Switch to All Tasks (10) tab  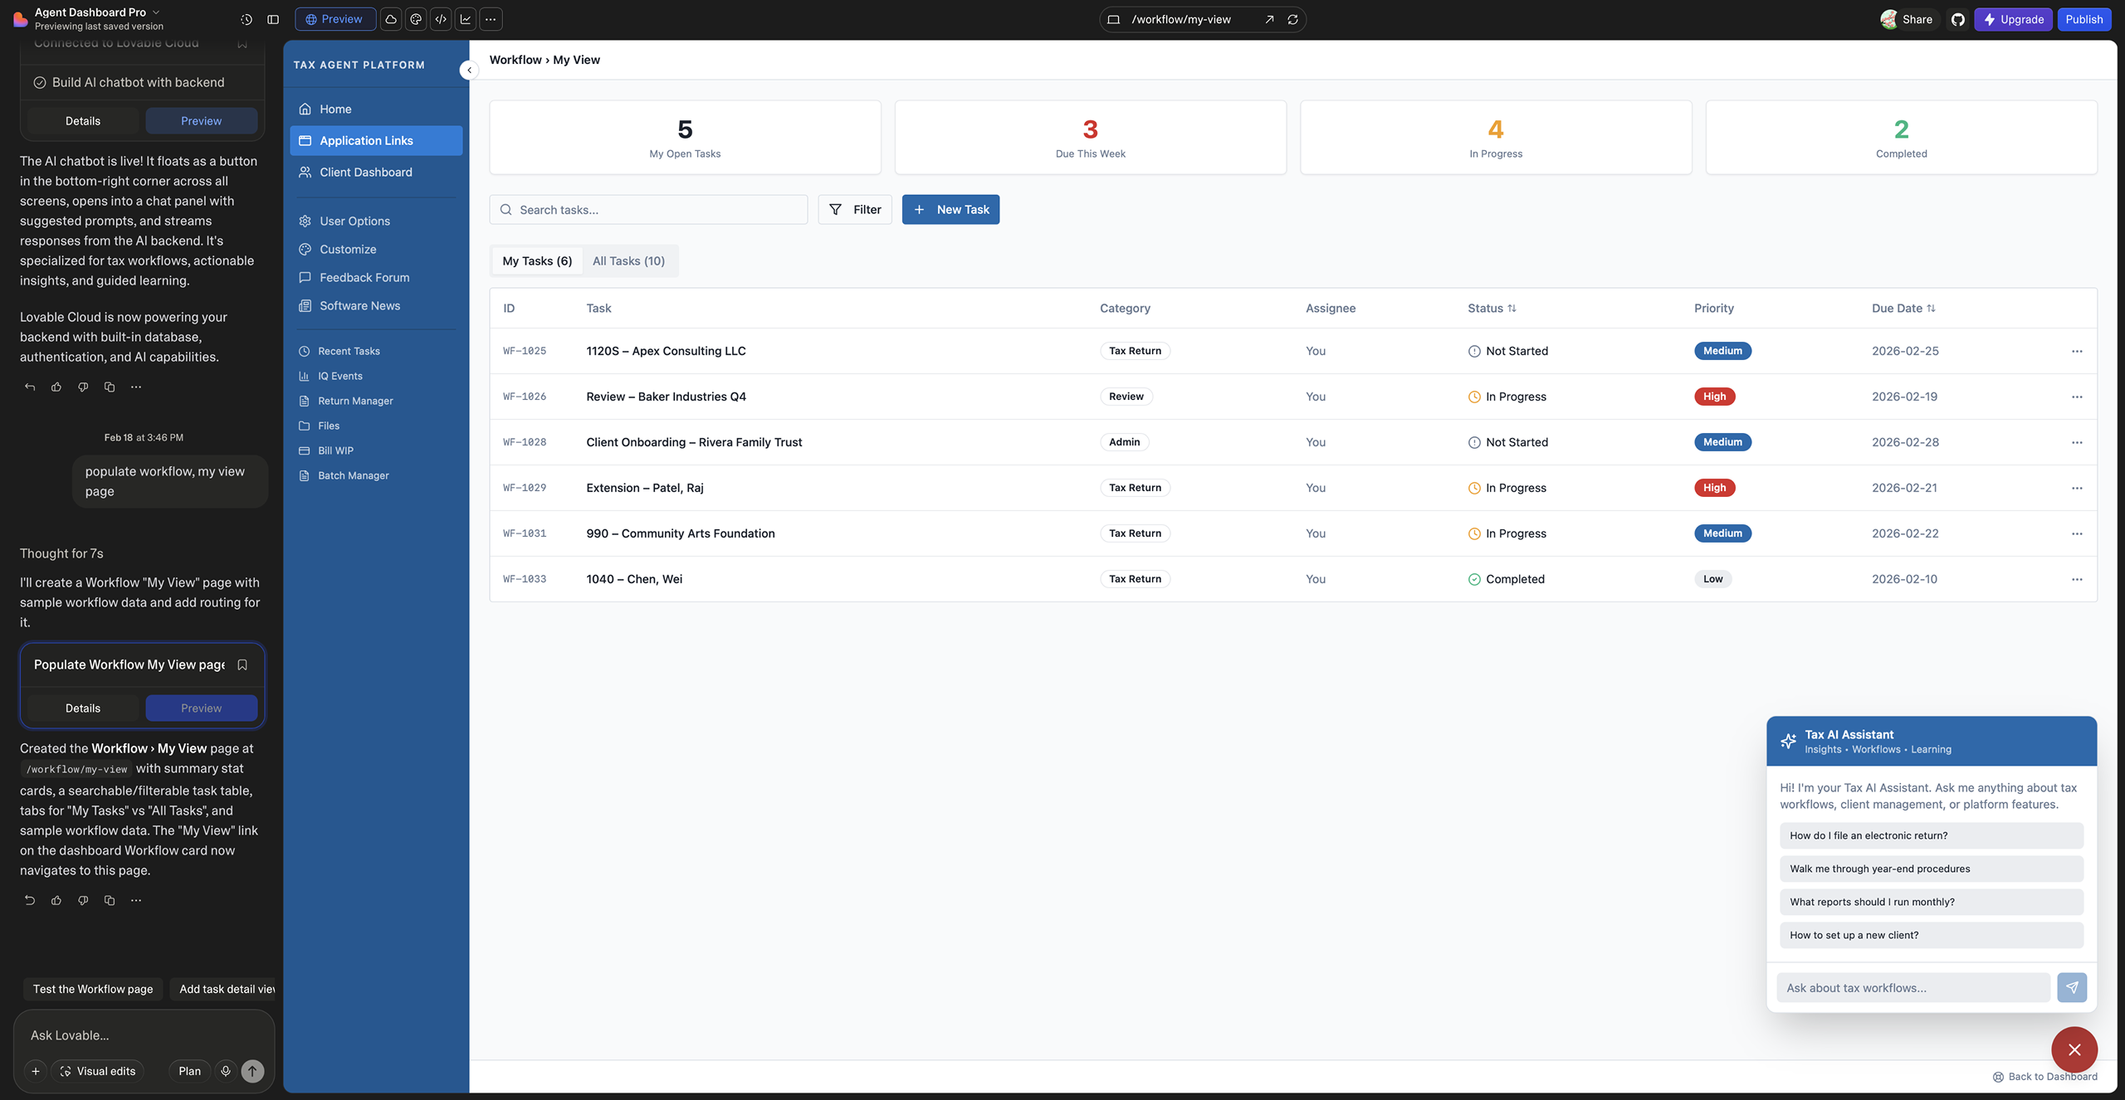pos(628,260)
